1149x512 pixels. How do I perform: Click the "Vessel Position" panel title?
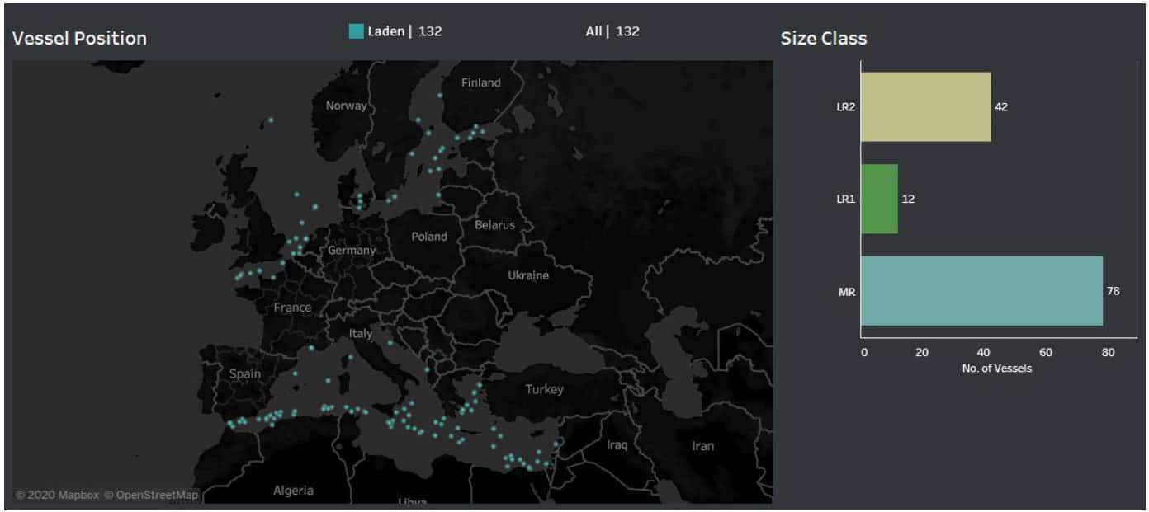coord(79,38)
